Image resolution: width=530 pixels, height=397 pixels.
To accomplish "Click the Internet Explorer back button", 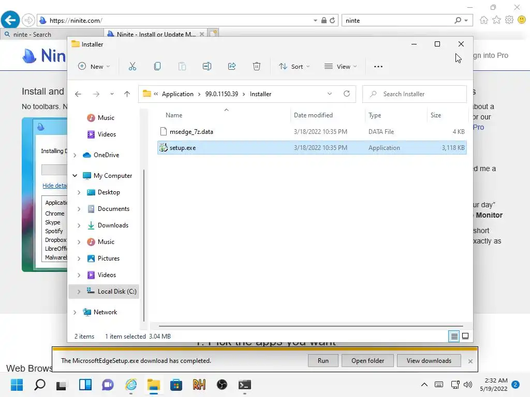I will point(10,20).
